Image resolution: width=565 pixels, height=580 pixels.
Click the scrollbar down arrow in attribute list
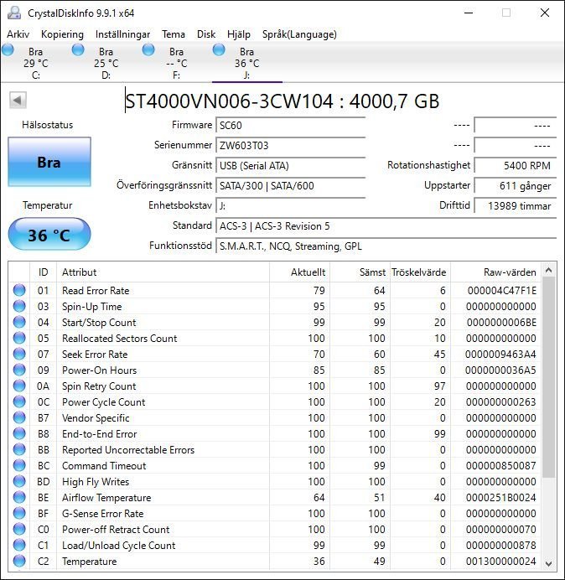click(549, 563)
